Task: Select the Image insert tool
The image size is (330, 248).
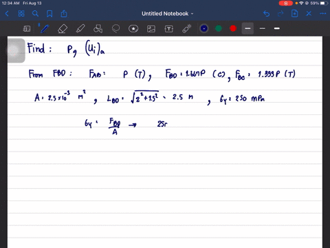Action: click(x=151, y=29)
